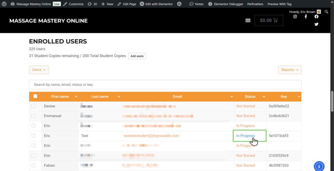Click the Add seats button
Screen dimensions: 334x171
pyautogui.click(x=137, y=56)
